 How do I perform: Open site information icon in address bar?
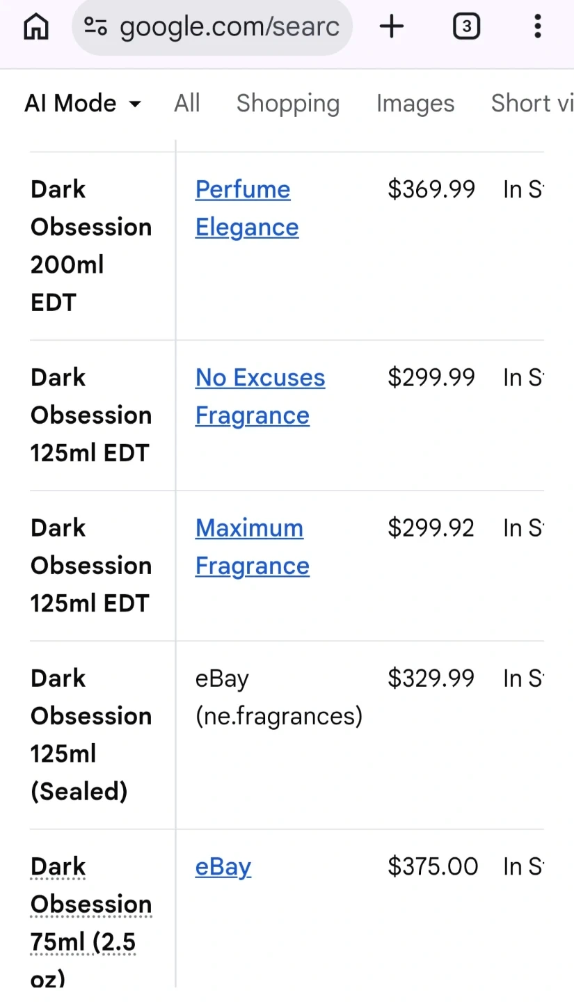click(95, 27)
